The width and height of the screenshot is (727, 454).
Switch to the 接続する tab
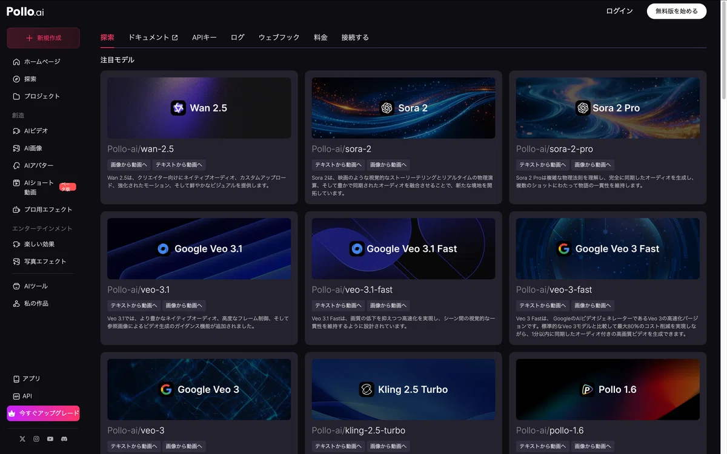click(355, 38)
